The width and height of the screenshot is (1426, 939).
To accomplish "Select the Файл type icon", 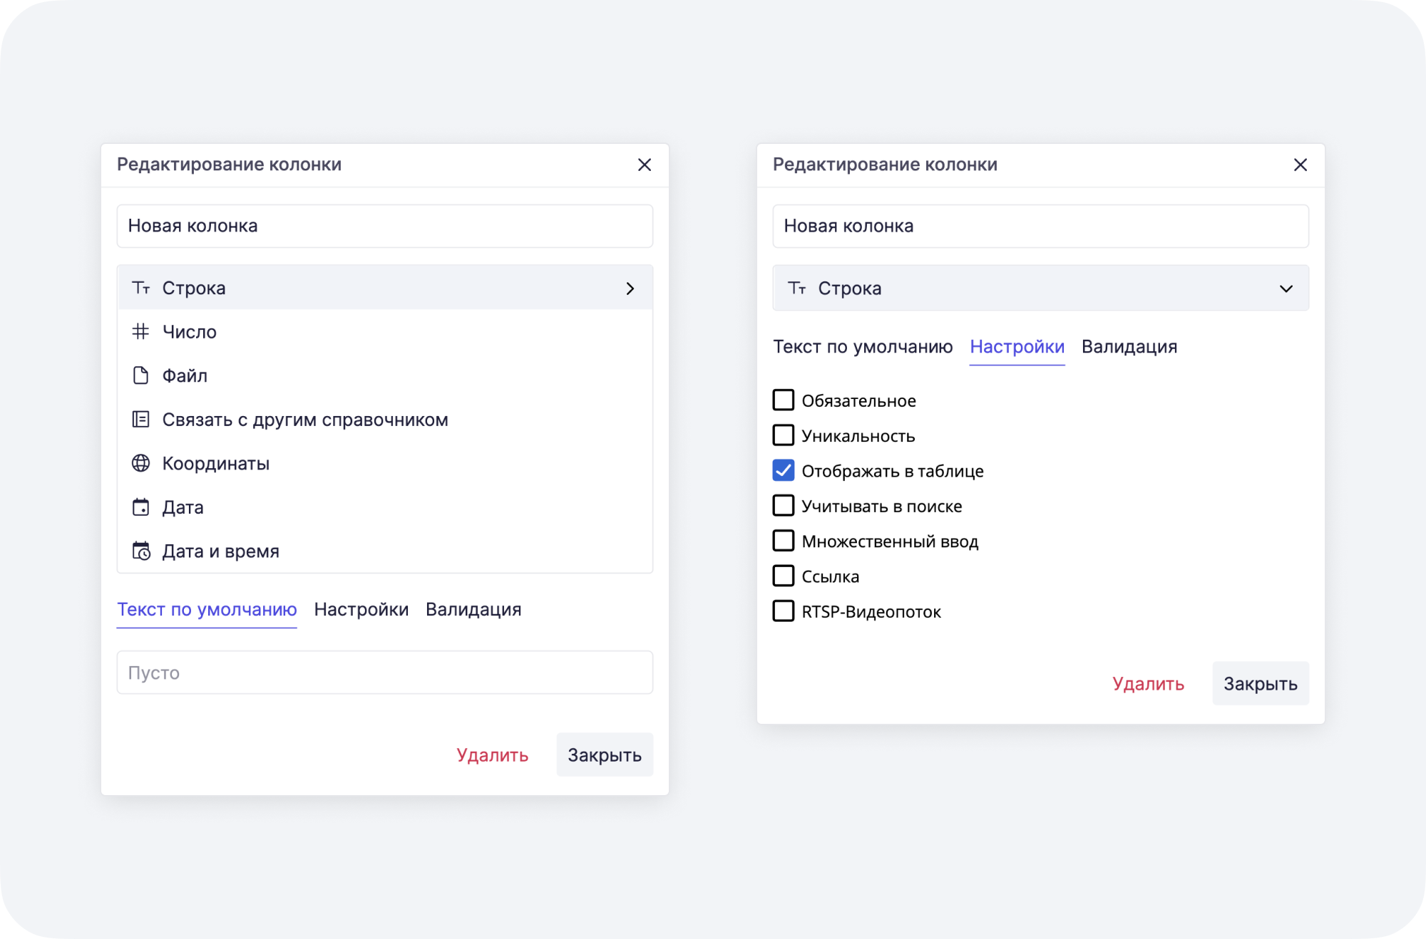I will (x=140, y=375).
